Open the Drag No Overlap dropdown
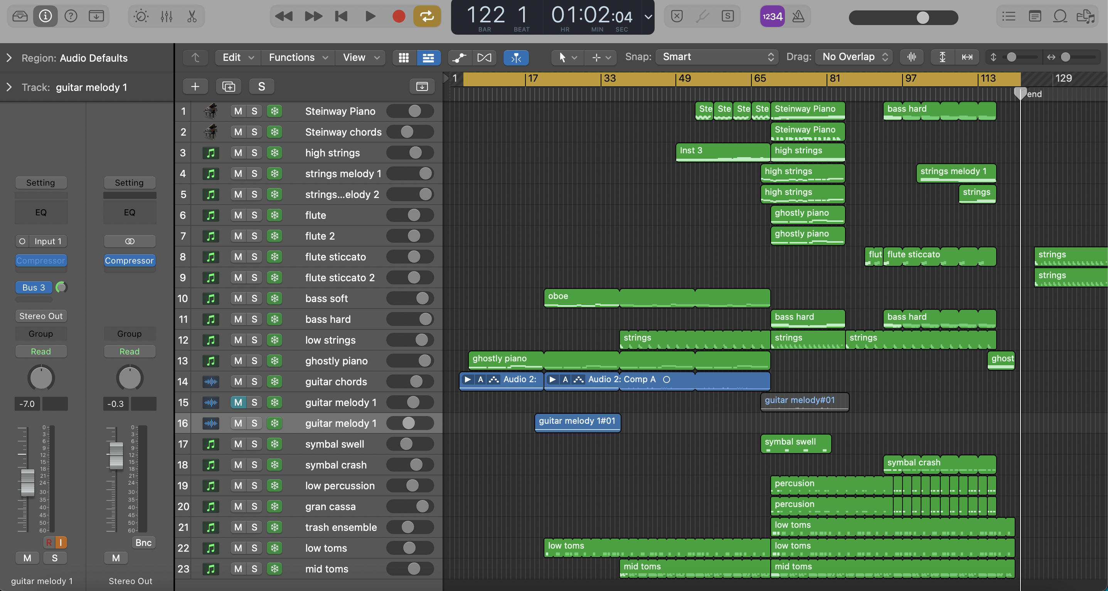The width and height of the screenshot is (1108, 591). point(854,57)
